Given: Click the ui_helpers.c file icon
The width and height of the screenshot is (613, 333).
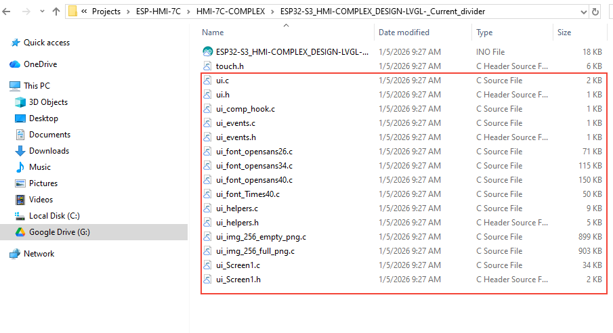Looking at the screenshot, I should pos(207,208).
